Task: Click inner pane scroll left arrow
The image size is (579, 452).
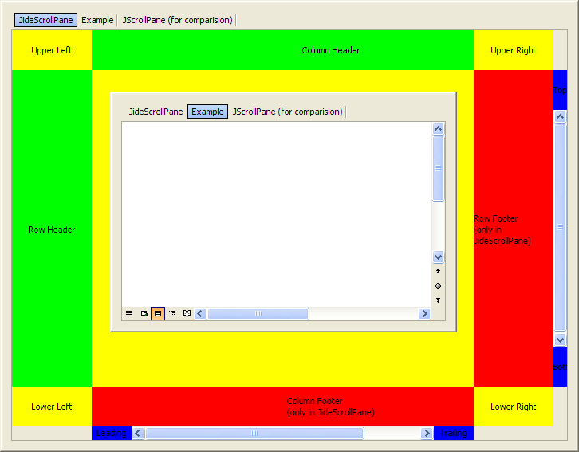Action: coord(200,314)
